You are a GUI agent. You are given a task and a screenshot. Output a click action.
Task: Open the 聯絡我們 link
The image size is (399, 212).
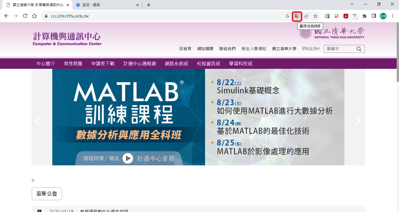[228, 49]
